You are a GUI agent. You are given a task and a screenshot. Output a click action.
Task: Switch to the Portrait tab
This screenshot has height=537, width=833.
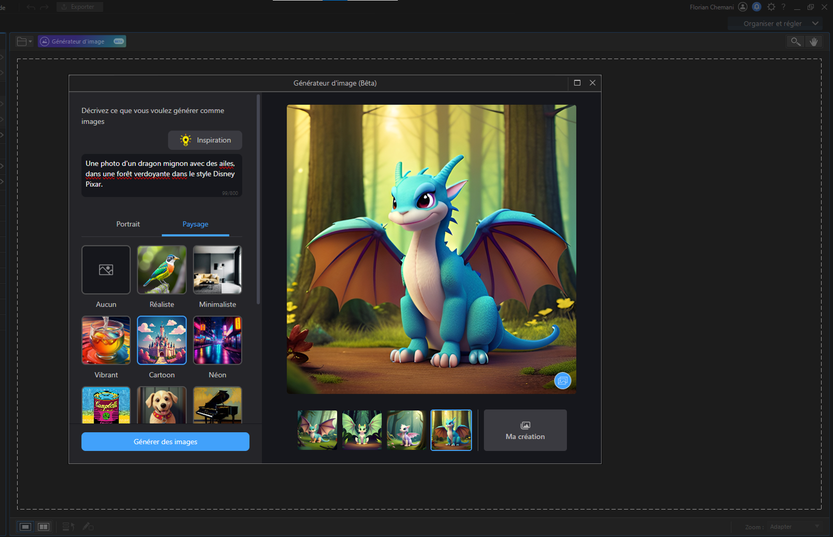128,224
